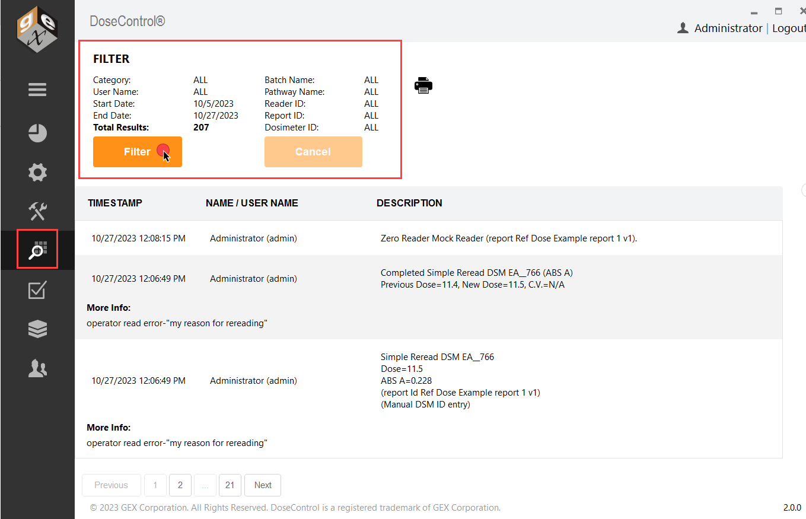Click the Administrator user profile icon
The image size is (806, 519).
683,28
